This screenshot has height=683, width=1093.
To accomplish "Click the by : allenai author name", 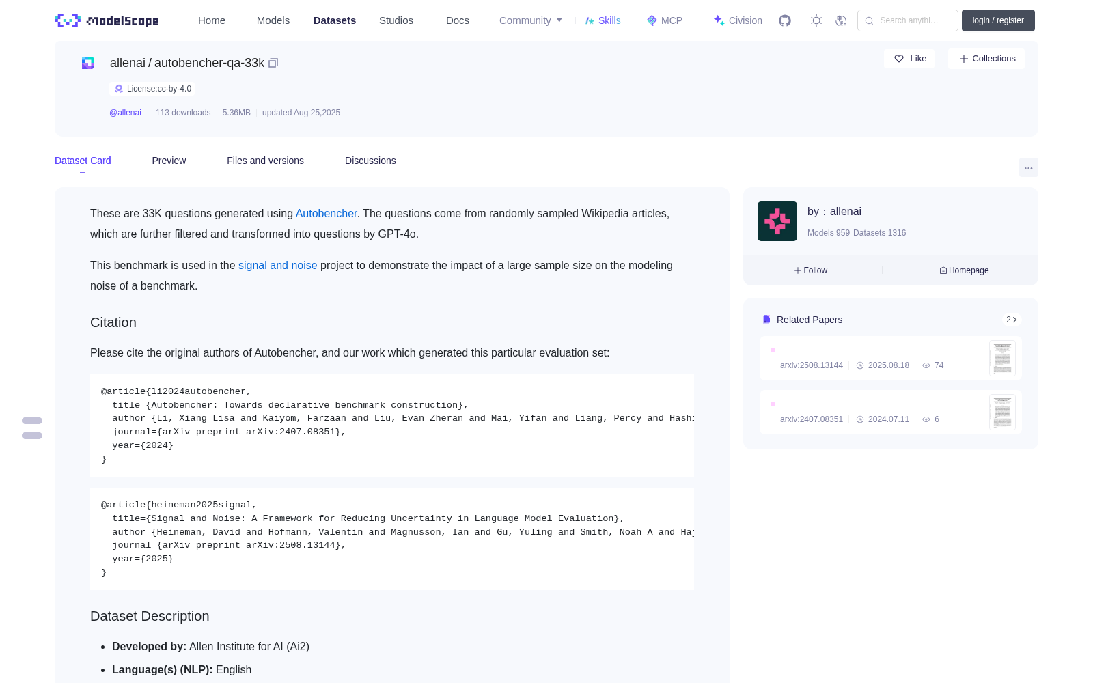I will 834,212.
